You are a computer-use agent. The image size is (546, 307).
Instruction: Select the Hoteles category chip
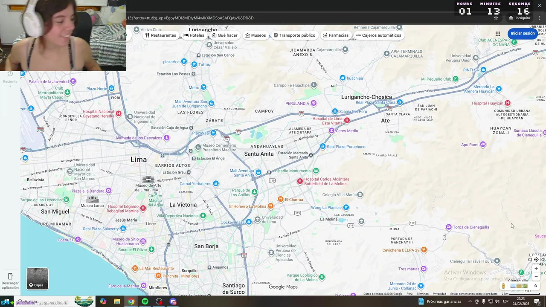point(194,35)
